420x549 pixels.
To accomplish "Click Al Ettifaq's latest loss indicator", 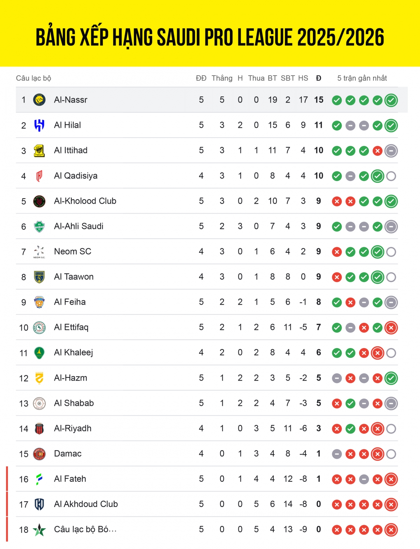I will click(391, 328).
